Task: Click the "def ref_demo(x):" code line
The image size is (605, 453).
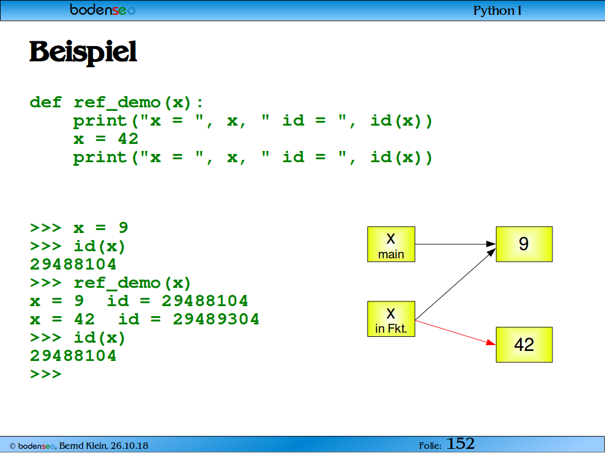Action: (116, 103)
